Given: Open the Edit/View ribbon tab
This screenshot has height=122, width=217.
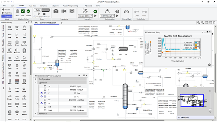Looking at the screenshot, I should [x=55, y=6].
